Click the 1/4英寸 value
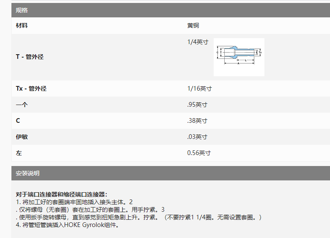330x238 pixels. tap(198, 42)
